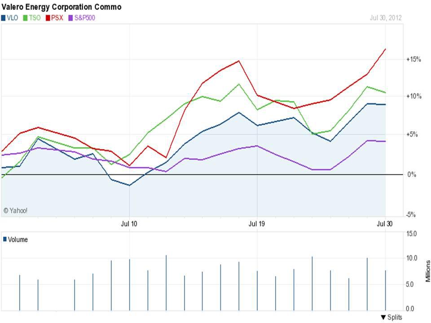The height and width of the screenshot is (323, 431).
Task: Click the Jul 30 x-axis label
Action: coord(385,223)
